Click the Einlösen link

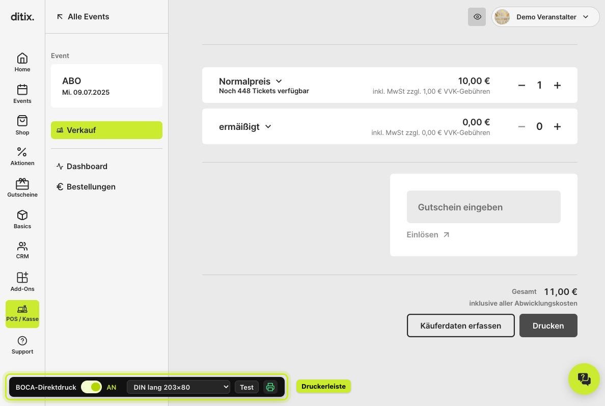(428, 235)
